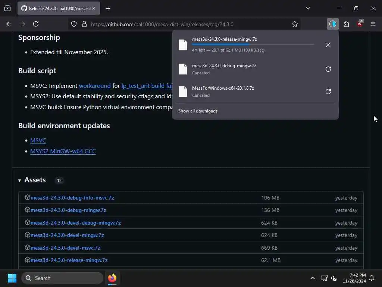Screen dimensions: 382x287
Task: Retry the mesa3d-24.3.0-debug-mingw.7z download
Action: point(328,69)
